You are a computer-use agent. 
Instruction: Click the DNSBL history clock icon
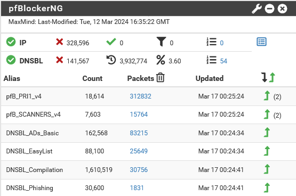[111, 60]
